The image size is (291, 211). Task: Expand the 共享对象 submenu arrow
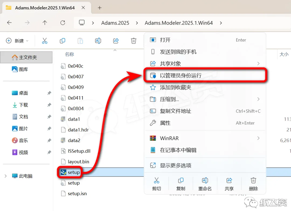[258, 64]
